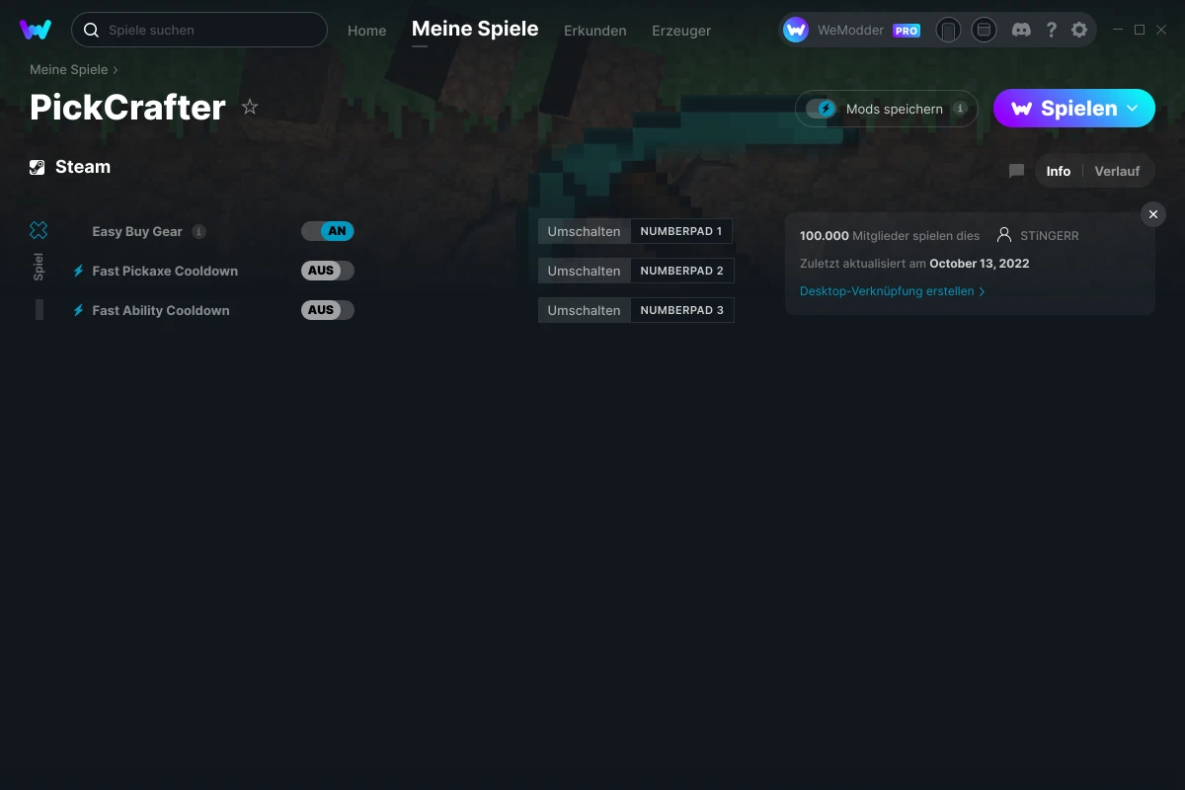1185x790 pixels.
Task: Open the Meine Spiele tab
Action: 475,29
